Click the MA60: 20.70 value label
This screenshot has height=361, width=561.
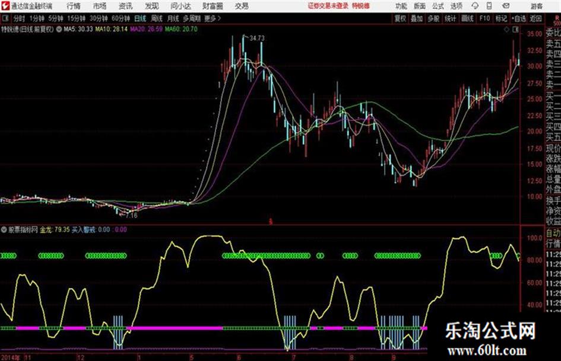coord(181,29)
